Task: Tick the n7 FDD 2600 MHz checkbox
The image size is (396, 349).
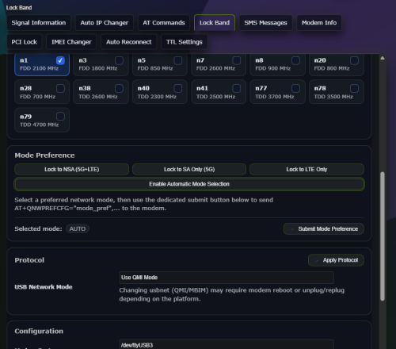Action: coord(237,60)
